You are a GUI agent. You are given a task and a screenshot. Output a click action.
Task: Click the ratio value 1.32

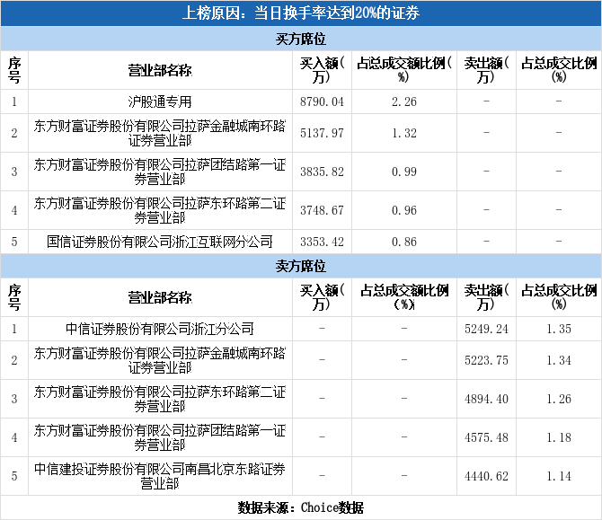[x=404, y=133]
